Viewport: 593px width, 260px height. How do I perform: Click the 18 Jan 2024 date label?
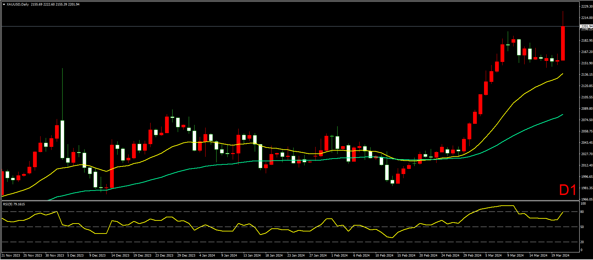274,256
